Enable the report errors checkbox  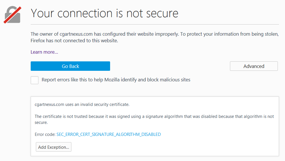[35, 80]
